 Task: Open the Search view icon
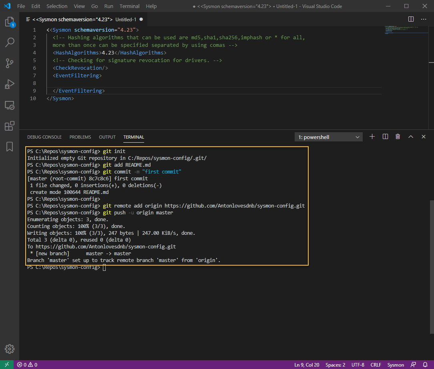click(x=10, y=42)
